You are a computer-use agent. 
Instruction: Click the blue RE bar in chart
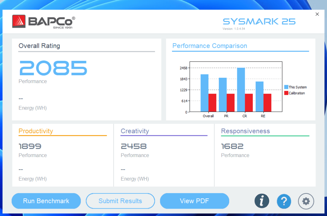(260, 97)
